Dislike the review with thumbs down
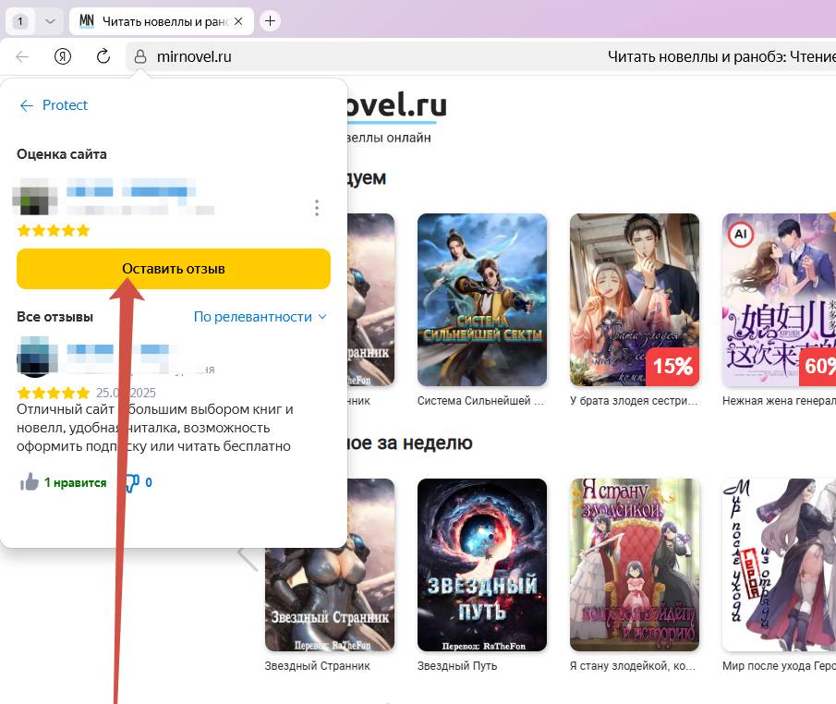This screenshot has width=836, height=704. point(131,482)
